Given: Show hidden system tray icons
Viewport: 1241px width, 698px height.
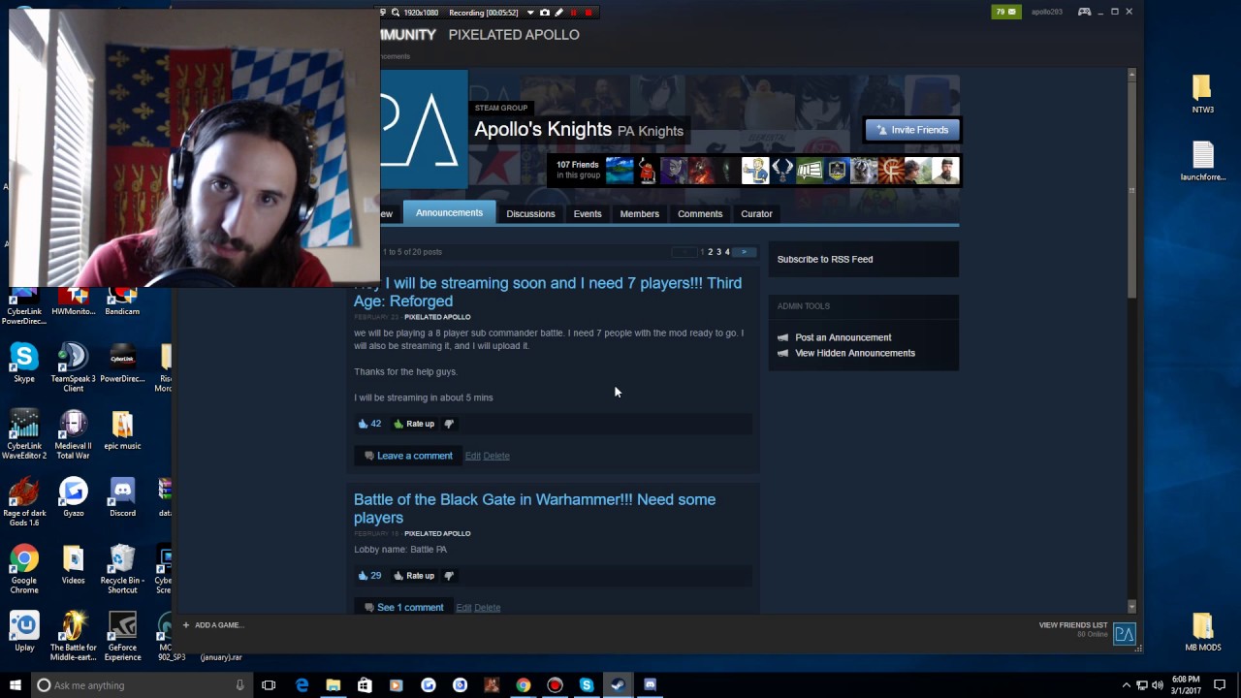Looking at the screenshot, I should 1126,685.
